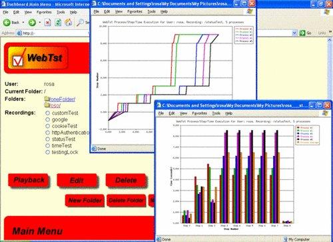The height and width of the screenshot is (242, 333).
Task: Click the Refresh page icon
Action: coord(58,22)
